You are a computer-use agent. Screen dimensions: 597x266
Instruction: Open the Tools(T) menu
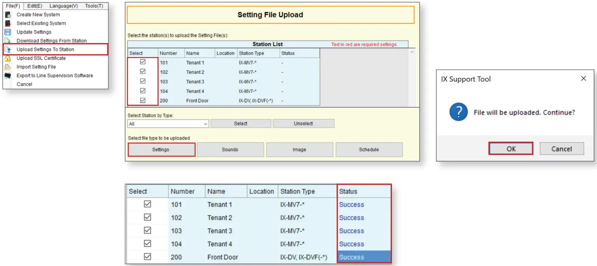tap(94, 6)
